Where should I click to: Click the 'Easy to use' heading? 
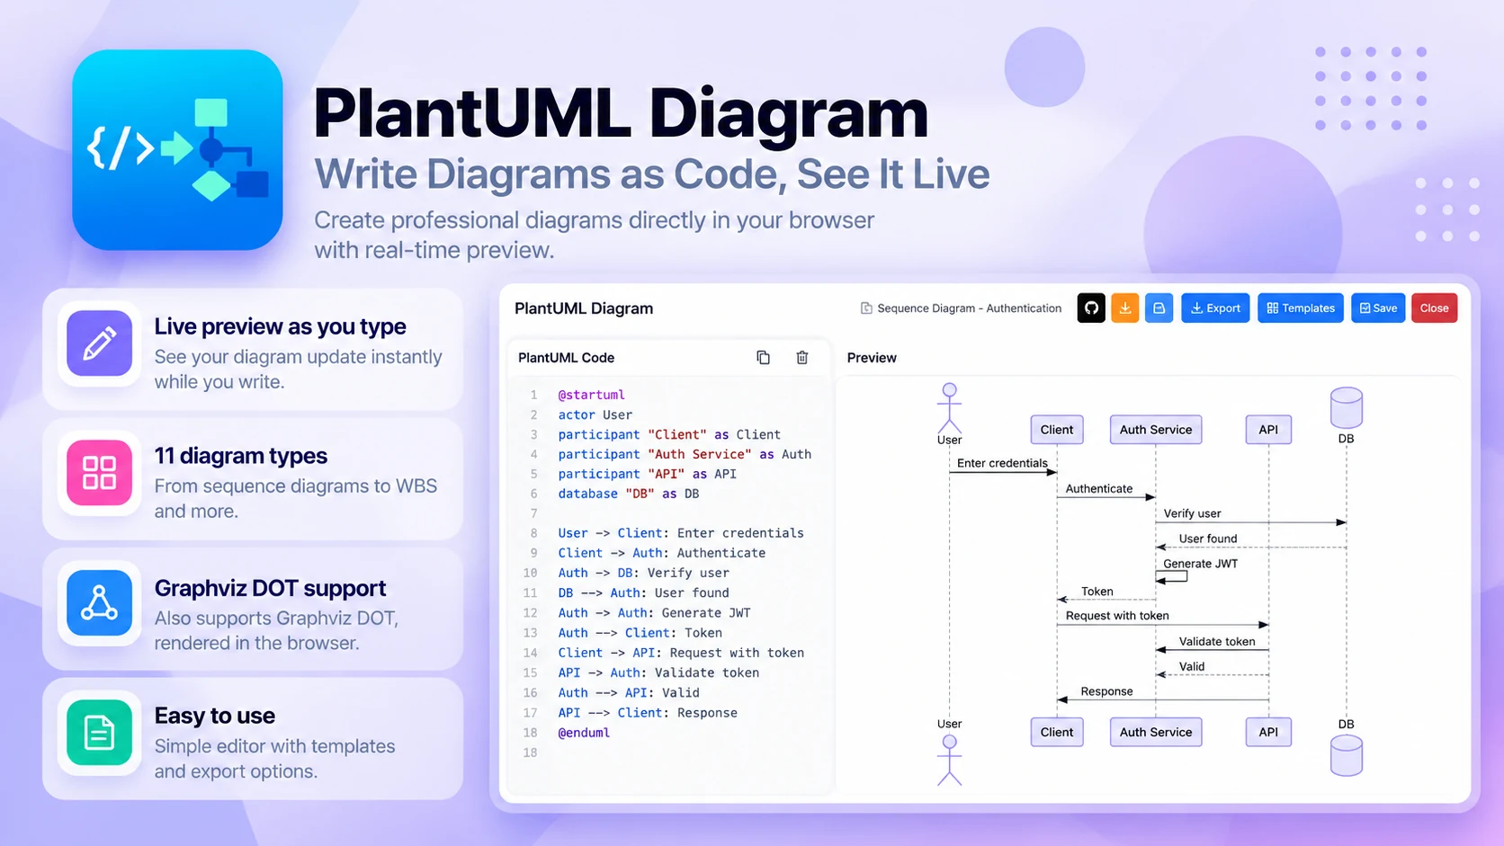215,716
